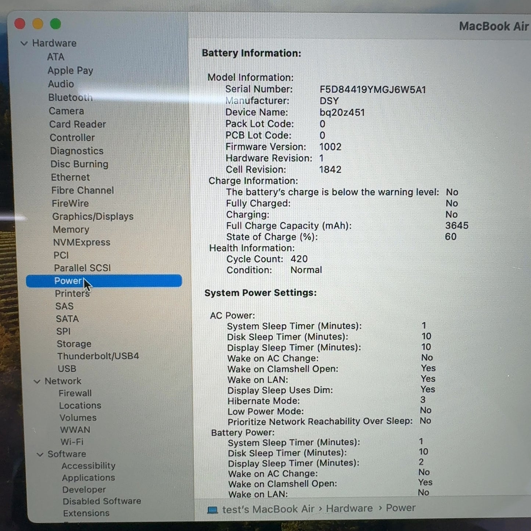The image size is (531, 531).
Task: Click the yellow minimize window button
Action: (x=38, y=24)
